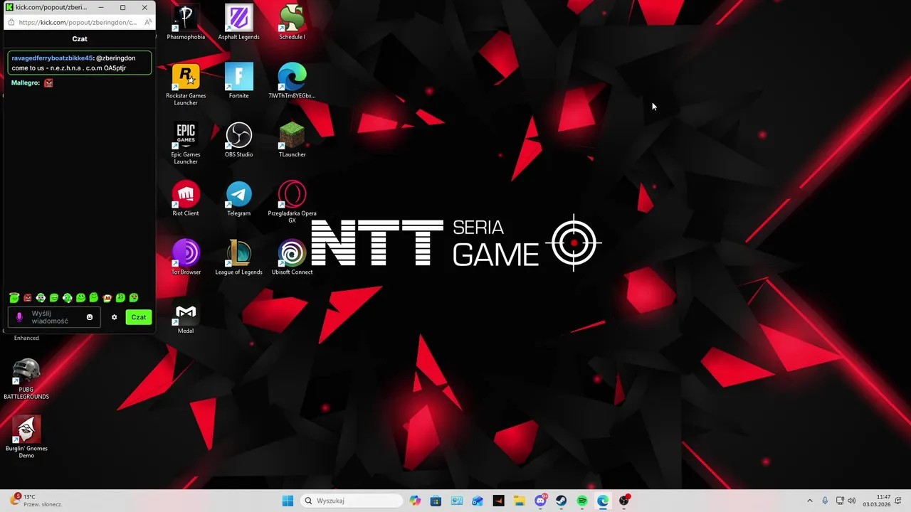Open Spotify from the taskbar

[582, 501]
